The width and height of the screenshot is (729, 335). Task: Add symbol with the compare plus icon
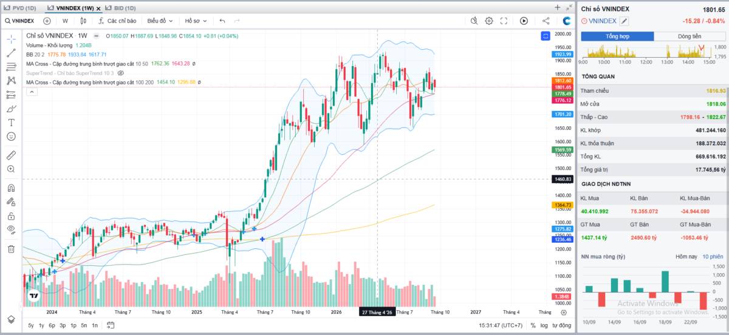[47, 21]
